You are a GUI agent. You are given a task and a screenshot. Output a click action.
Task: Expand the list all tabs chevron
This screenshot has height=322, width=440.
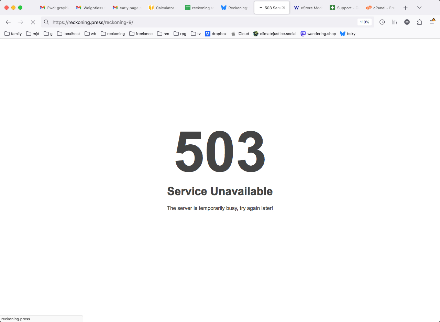419,8
